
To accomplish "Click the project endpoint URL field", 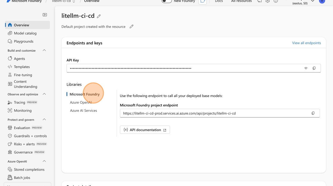I will (x=214, y=113).
